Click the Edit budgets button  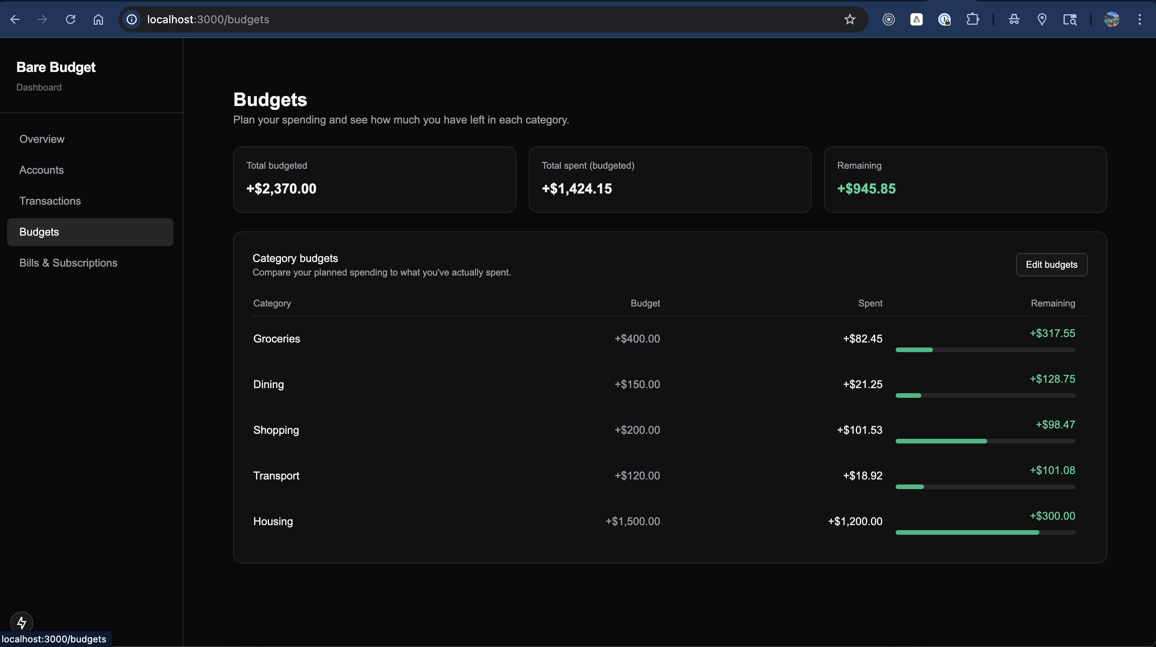coord(1051,265)
